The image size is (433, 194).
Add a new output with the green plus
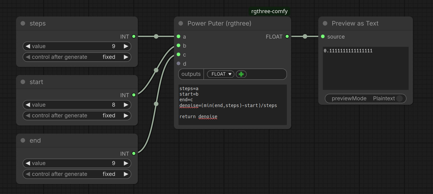point(241,74)
